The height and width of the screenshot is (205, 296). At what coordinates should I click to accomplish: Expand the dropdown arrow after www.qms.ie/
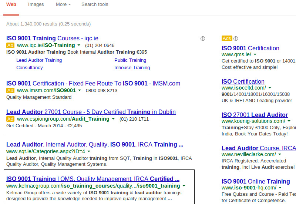click(255, 54)
